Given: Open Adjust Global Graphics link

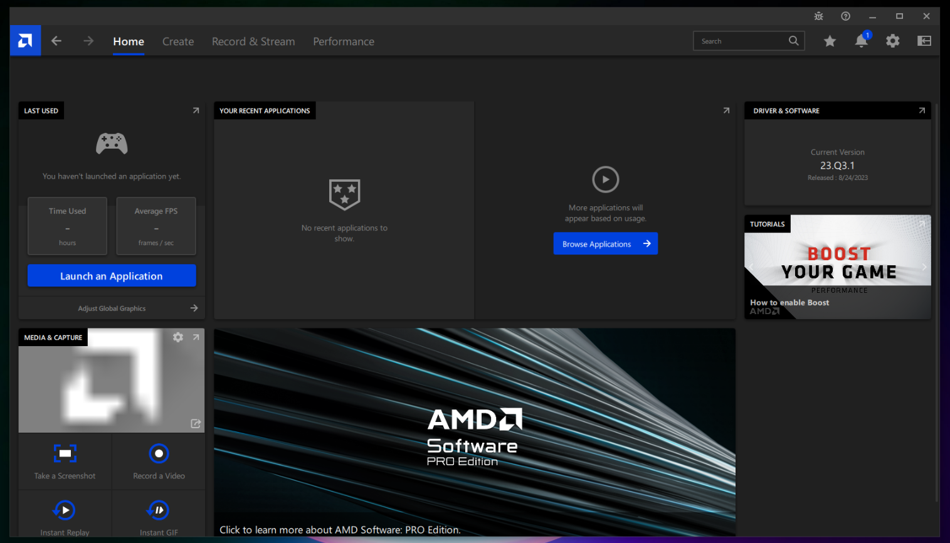Looking at the screenshot, I should [112, 308].
